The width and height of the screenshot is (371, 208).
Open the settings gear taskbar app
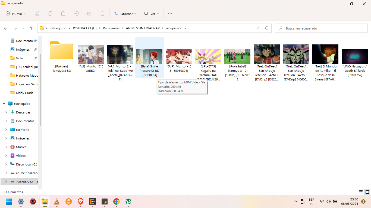tap(21, 201)
